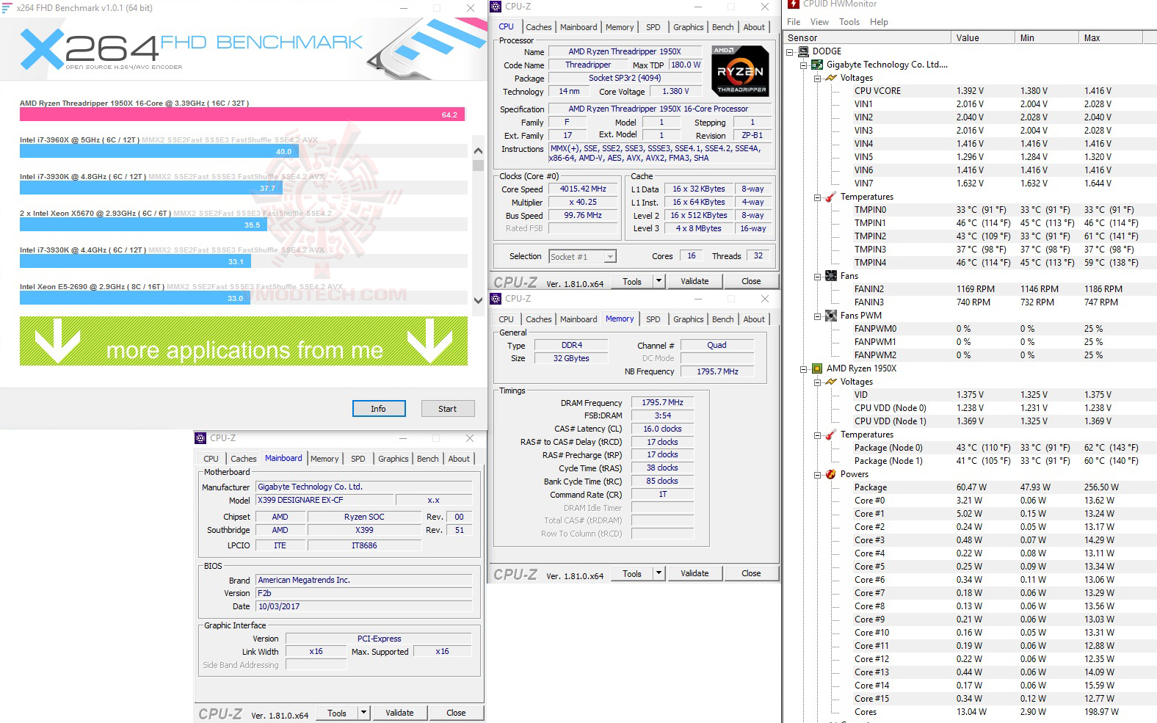Screen dimensions: 1157x723
Task: Open the Socket #1 selection dropdown
Action: click(610, 257)
